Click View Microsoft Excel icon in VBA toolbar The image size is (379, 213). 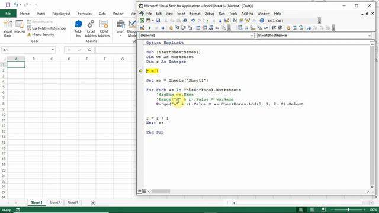pos(142,21)
